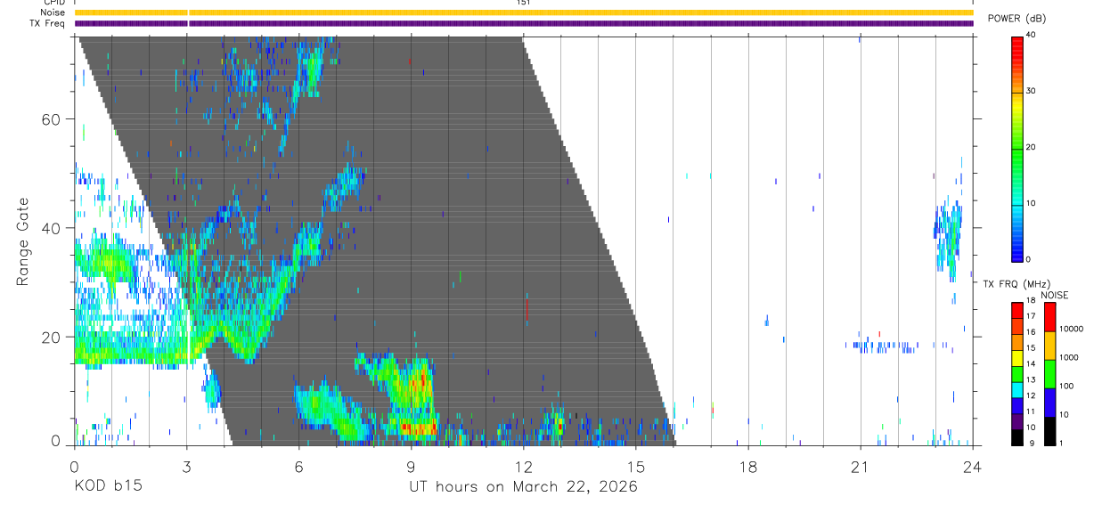Image resolution: width=1094 pixels, height=505 pixels.
Task: Click x-axis tick label "0" under the plot
Action: pos(74,467)
